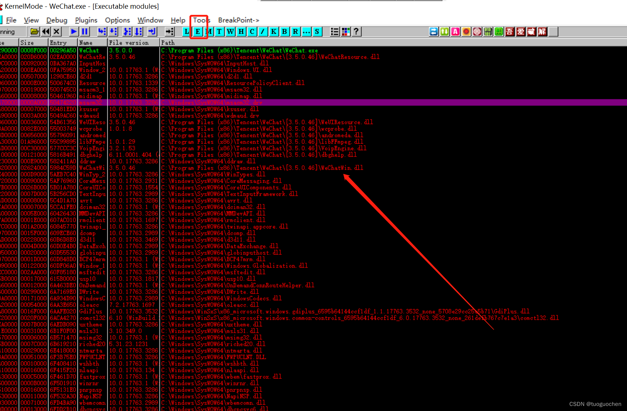
Task: Open Windows list with W button
Action: (230, 32)
